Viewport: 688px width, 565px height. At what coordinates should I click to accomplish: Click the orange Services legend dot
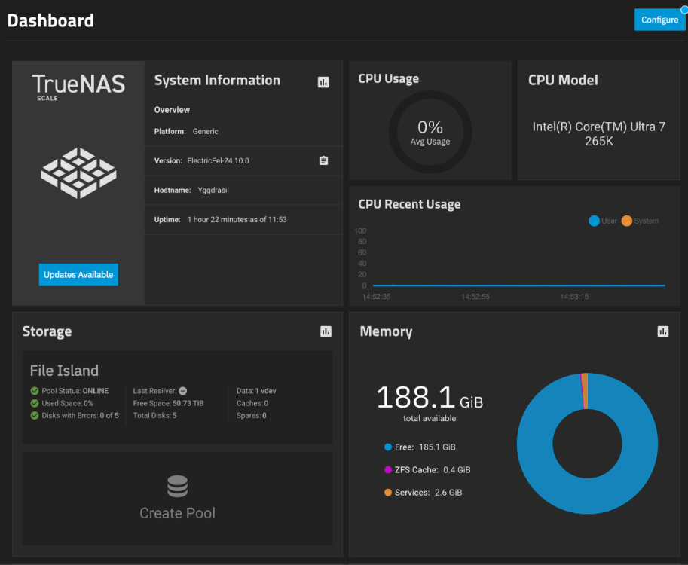(388, 493)
